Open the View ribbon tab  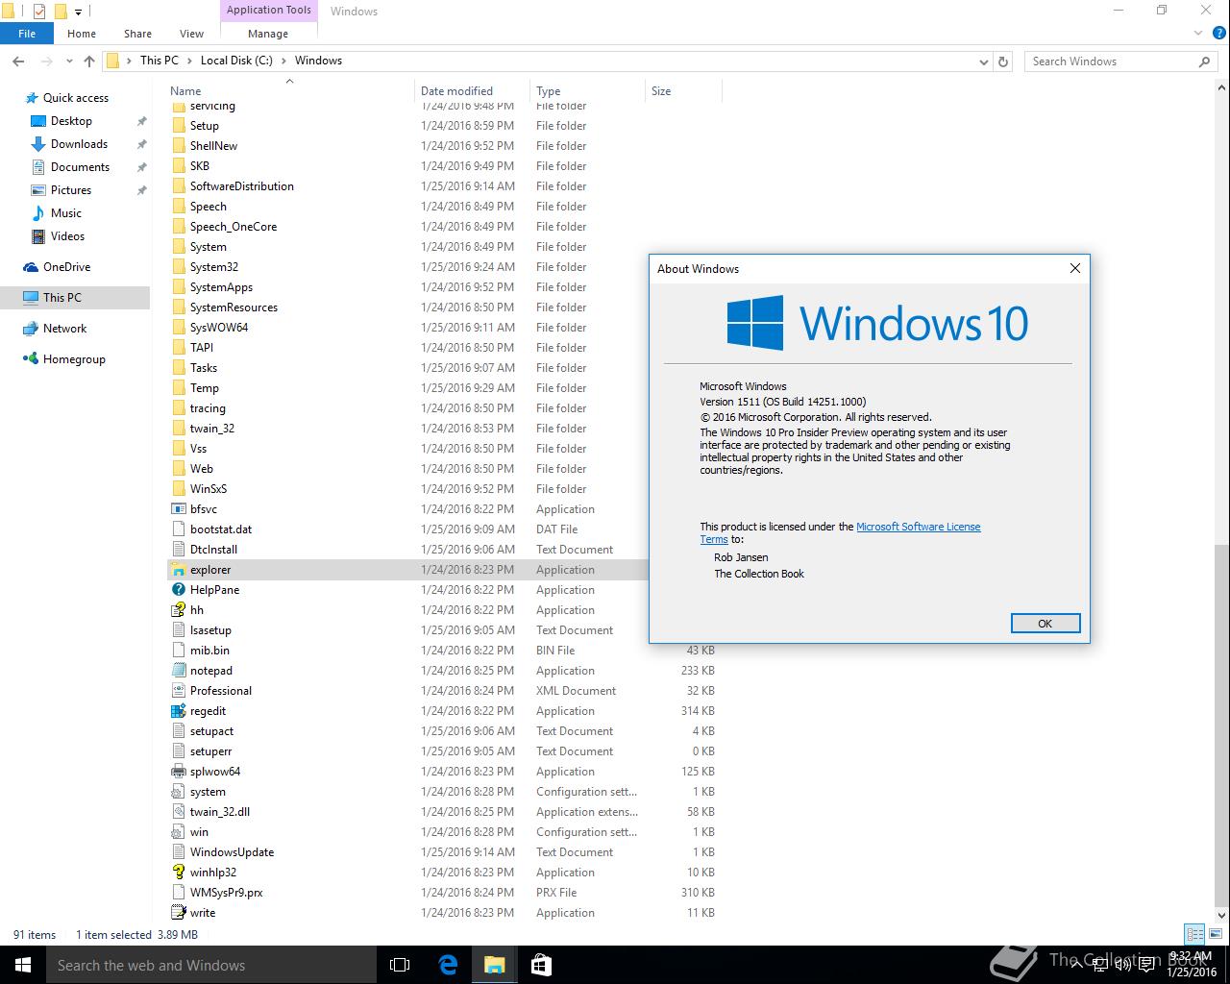point(191,34)
